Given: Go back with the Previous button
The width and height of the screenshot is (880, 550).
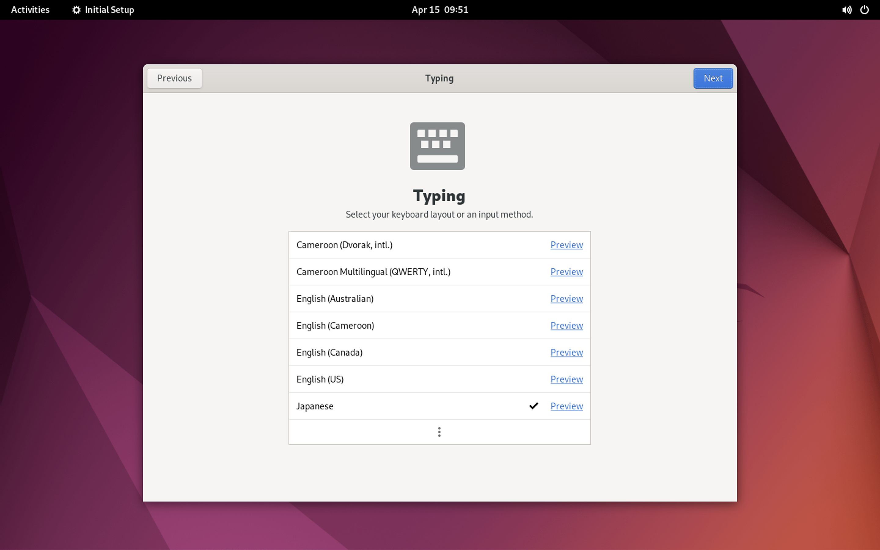Looking at the screenshot, I should 174,78.
